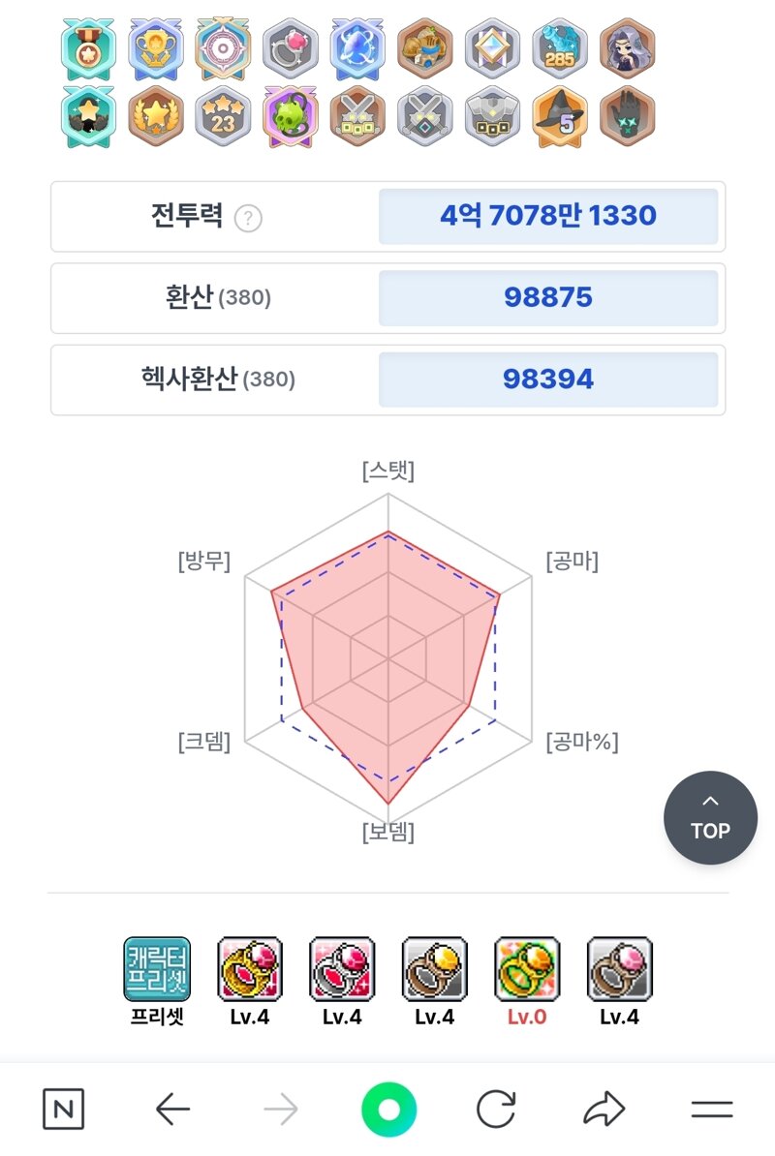Go back with the left arrow

click(173, 1109)
